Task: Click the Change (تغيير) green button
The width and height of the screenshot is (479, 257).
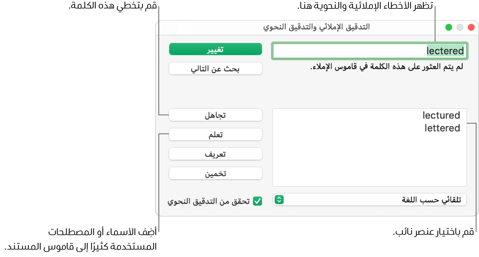Action: pos(215,49)
